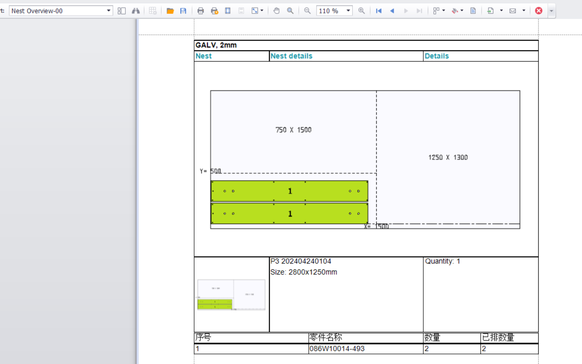Click the '750 X 1500' remnant label
This screenshot has width=582, height=364.
(x=293, y=130)
